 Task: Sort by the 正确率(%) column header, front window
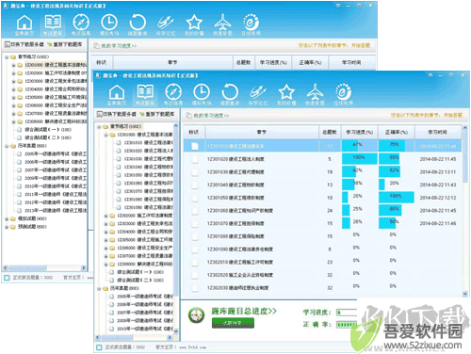click(397, 132)
